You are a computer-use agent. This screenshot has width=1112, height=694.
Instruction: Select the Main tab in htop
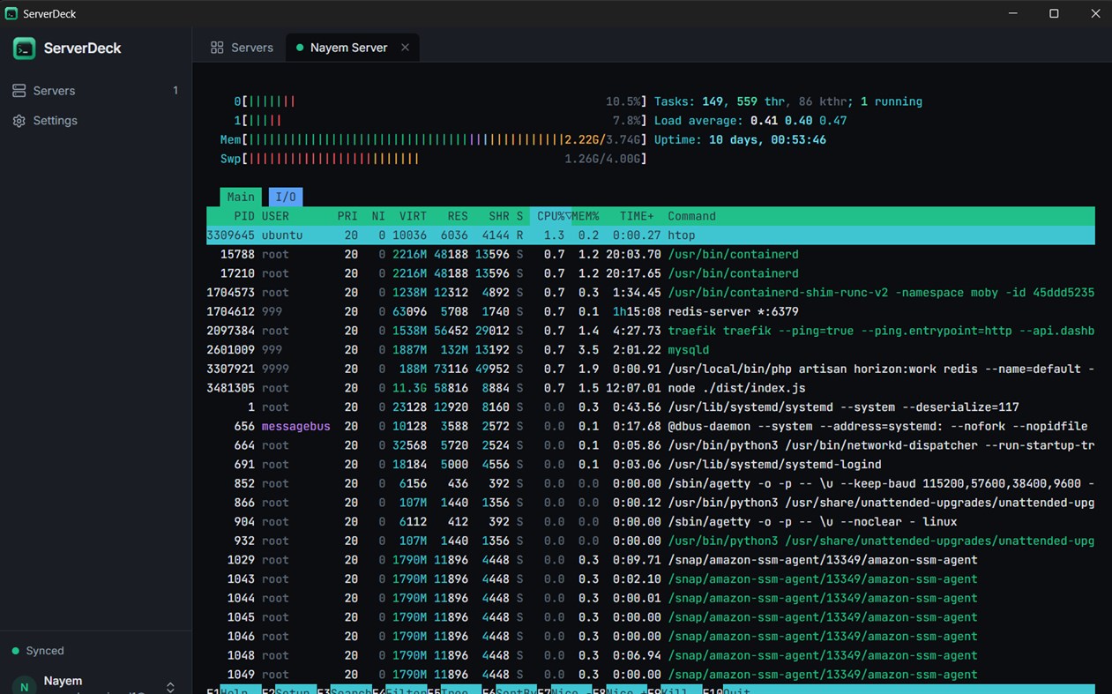pyautogui.click(x=241, y=197)
